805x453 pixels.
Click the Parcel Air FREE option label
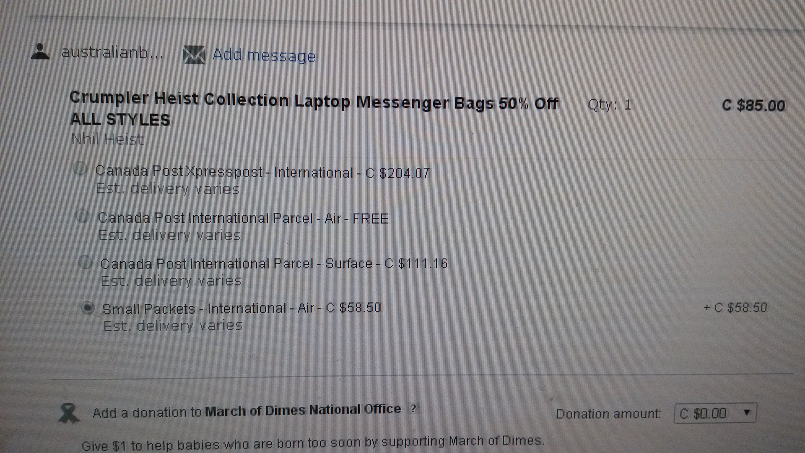click(243, 218)
